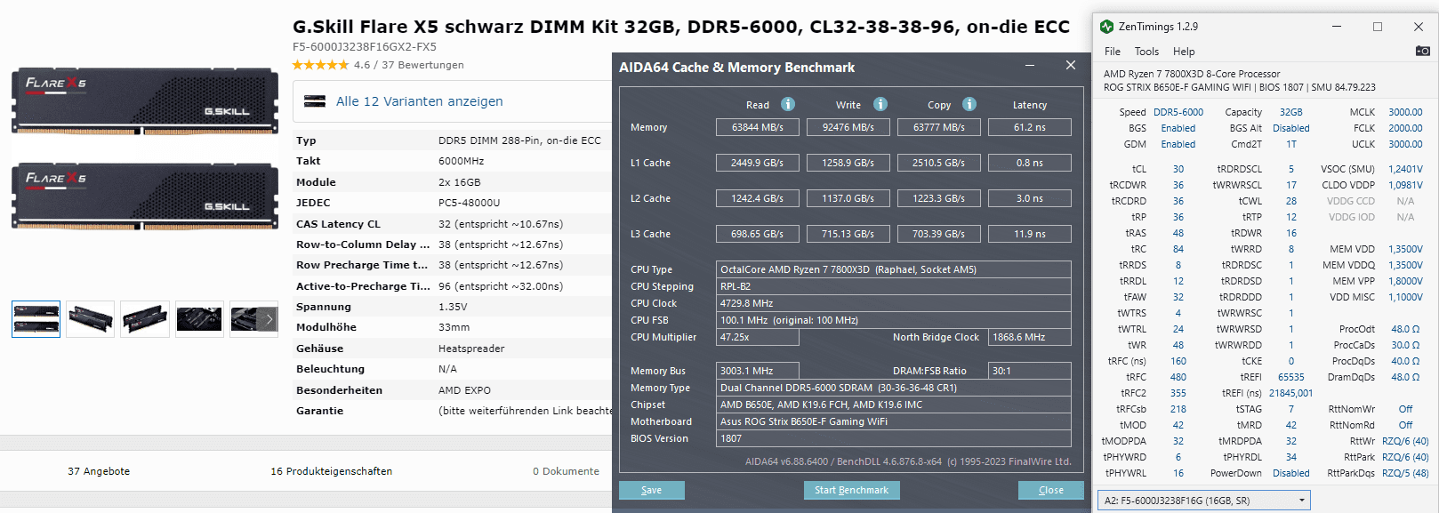This screenshot has height=513, width=1439.
Task: Click the Memory Bus value 3003.1 MHz
Action: coord(758,371)
